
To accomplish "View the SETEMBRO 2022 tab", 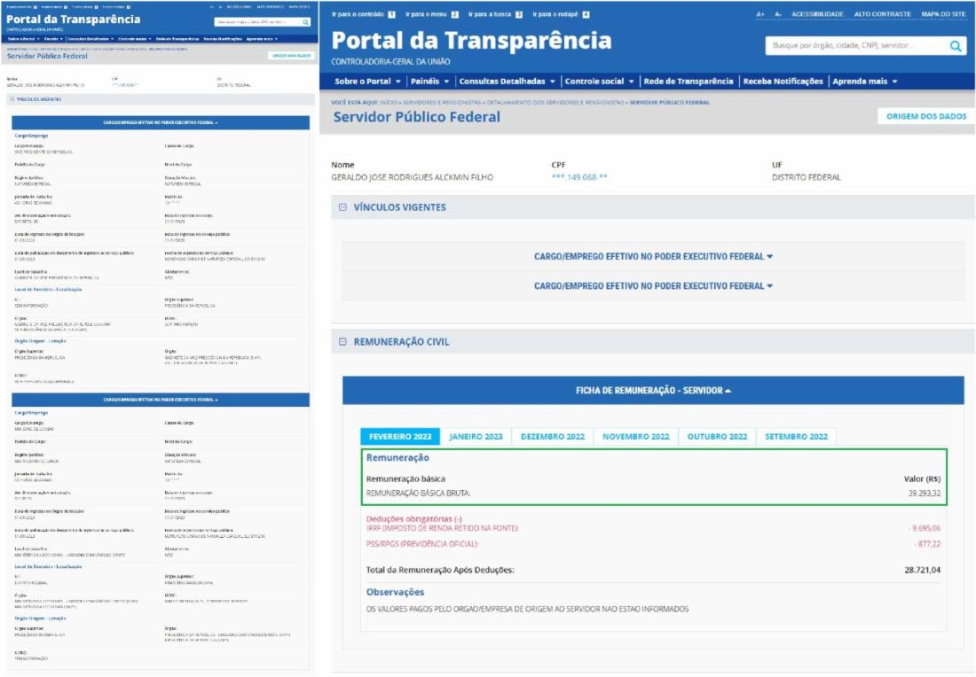I will point(796,436).
